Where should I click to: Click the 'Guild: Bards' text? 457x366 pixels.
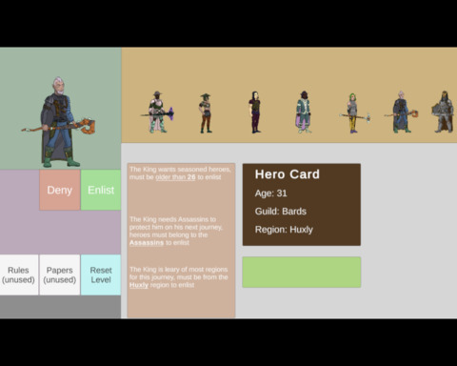(x=281, y=212)
